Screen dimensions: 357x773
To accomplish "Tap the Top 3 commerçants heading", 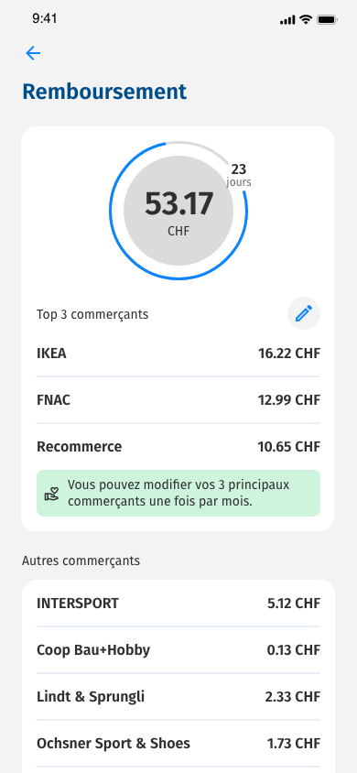I will pos(92,314).
